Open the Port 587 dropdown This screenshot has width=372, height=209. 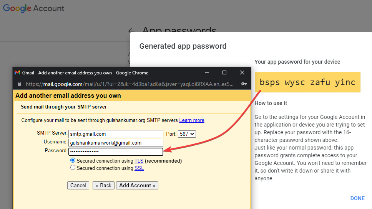187,134
